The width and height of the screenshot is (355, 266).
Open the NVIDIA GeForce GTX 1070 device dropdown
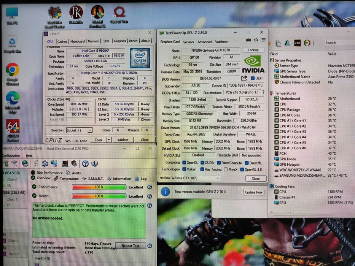point(189,178)
